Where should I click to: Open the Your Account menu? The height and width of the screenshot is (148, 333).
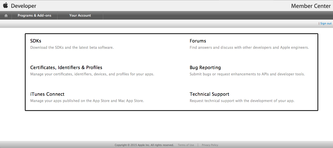tap(80, 15)
